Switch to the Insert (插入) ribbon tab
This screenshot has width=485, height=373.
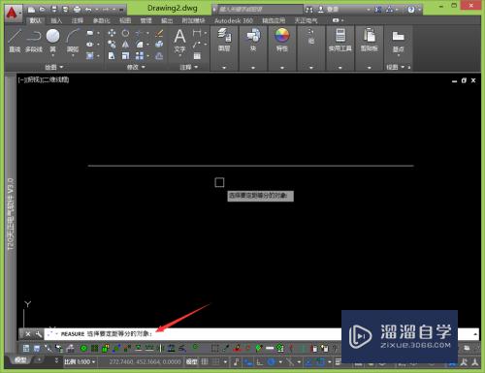tap(56, 20)
